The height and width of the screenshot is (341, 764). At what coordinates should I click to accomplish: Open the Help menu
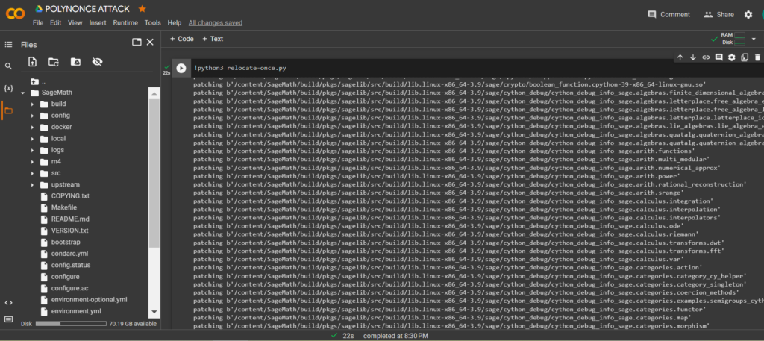click(x=174, y=23)
